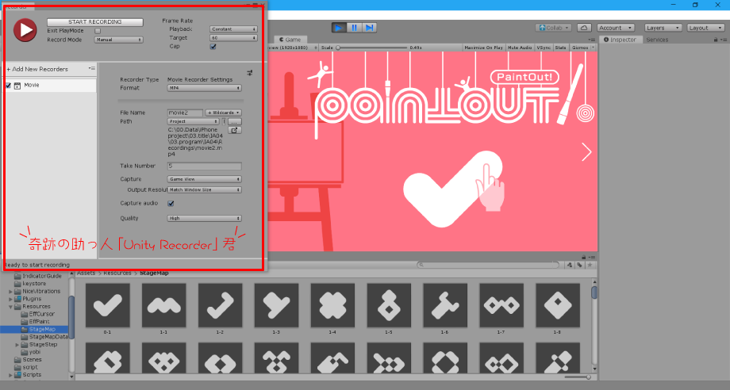730x390 pixels.
Task: Switch to the Services tab
Action: coord(657,40)
